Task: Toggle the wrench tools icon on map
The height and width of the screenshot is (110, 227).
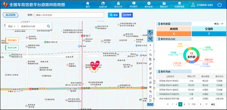Action: tap(150, 39)
